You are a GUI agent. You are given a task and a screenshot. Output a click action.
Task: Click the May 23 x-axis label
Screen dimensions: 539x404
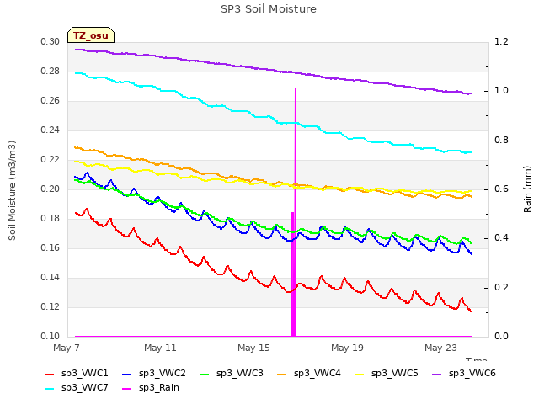440,348
